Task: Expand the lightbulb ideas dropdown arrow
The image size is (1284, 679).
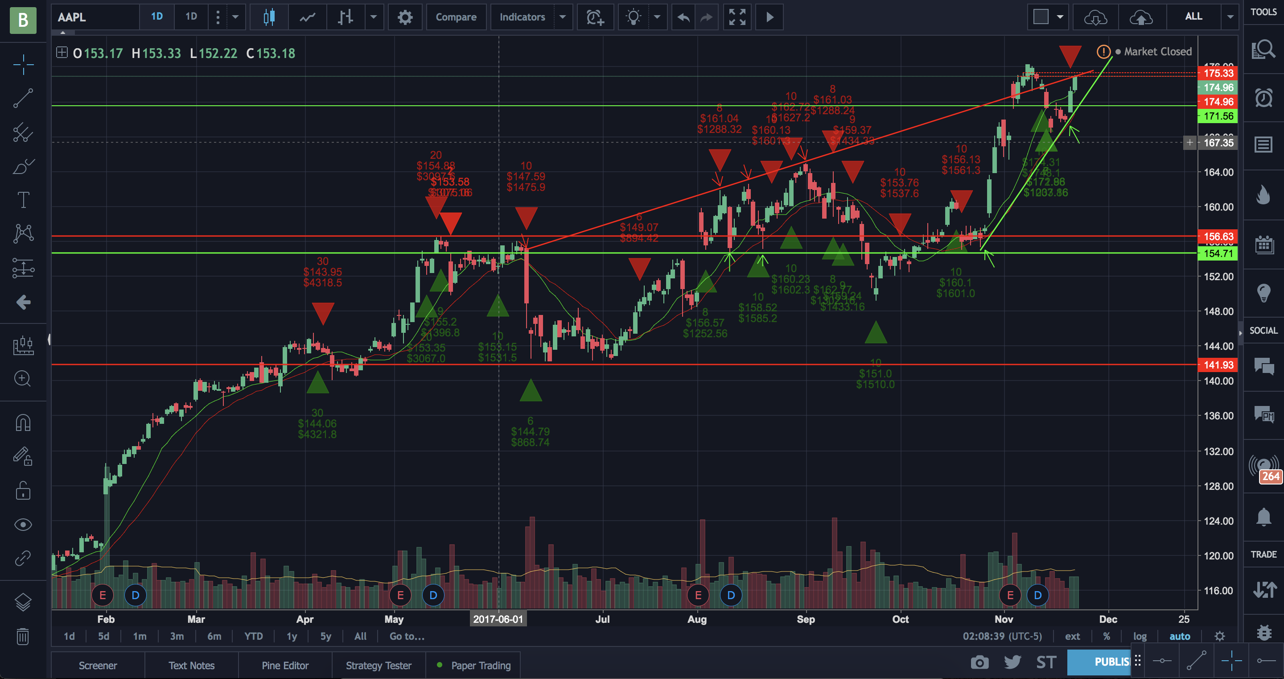Action: click(x=657, y=17)
